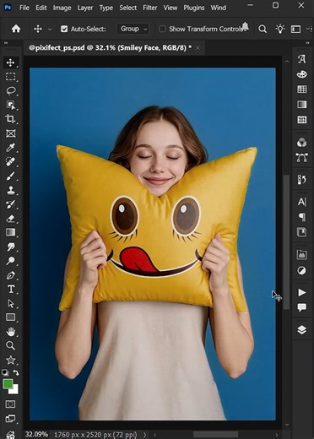The height and width of the screenshot is (439, 314).
Task: Open the Patterns panel
Action: click(301, 120)
